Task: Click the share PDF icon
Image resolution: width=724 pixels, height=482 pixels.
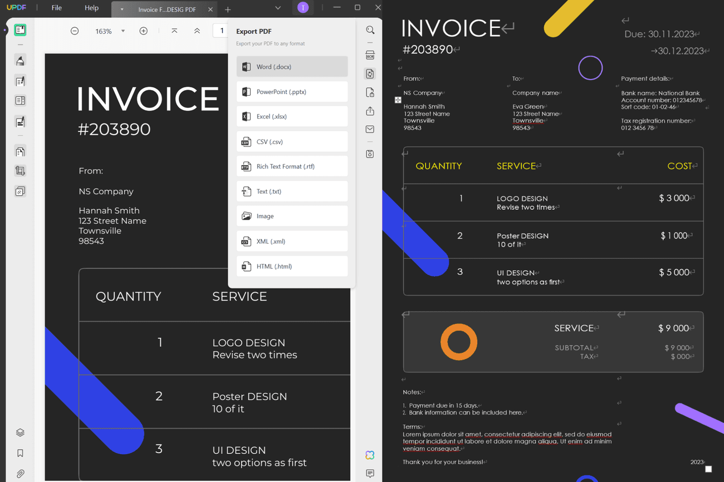Action: [x=370, y=111]
